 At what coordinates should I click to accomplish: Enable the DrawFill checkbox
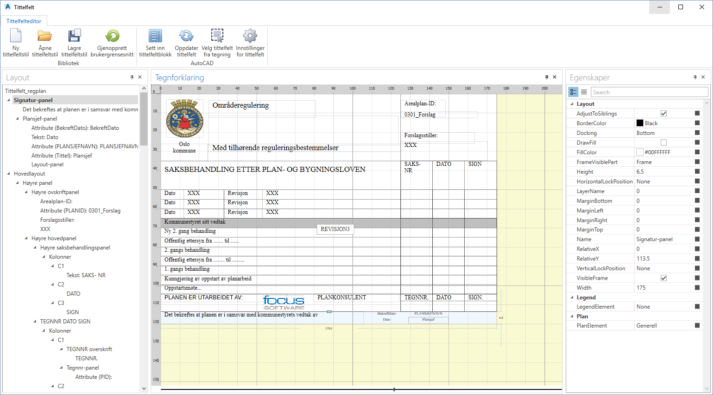pos(664,143)
